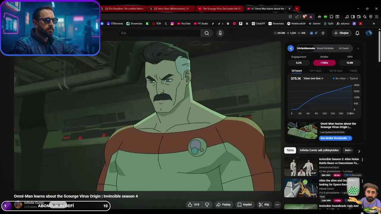Click the Paylaş share button
Viewport: 381px width, 214px height.
coord(224,204)
